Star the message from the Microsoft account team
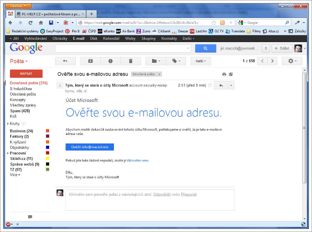This screenshot has width=312, height=232. [210, 85]
